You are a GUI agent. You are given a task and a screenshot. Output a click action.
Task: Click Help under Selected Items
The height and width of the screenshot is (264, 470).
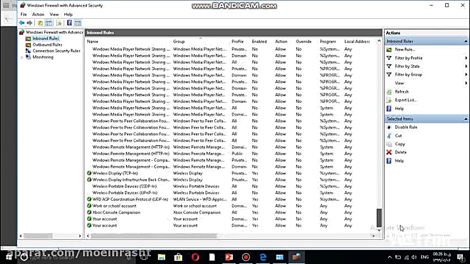tap(399, 161)
